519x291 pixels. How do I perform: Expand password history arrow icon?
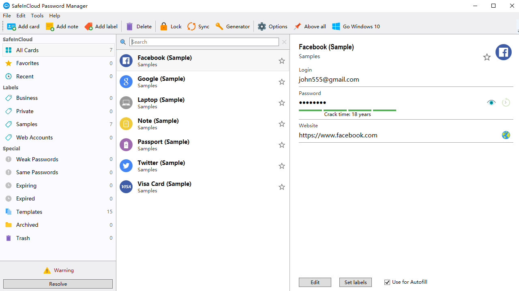(x=506, y=103)
